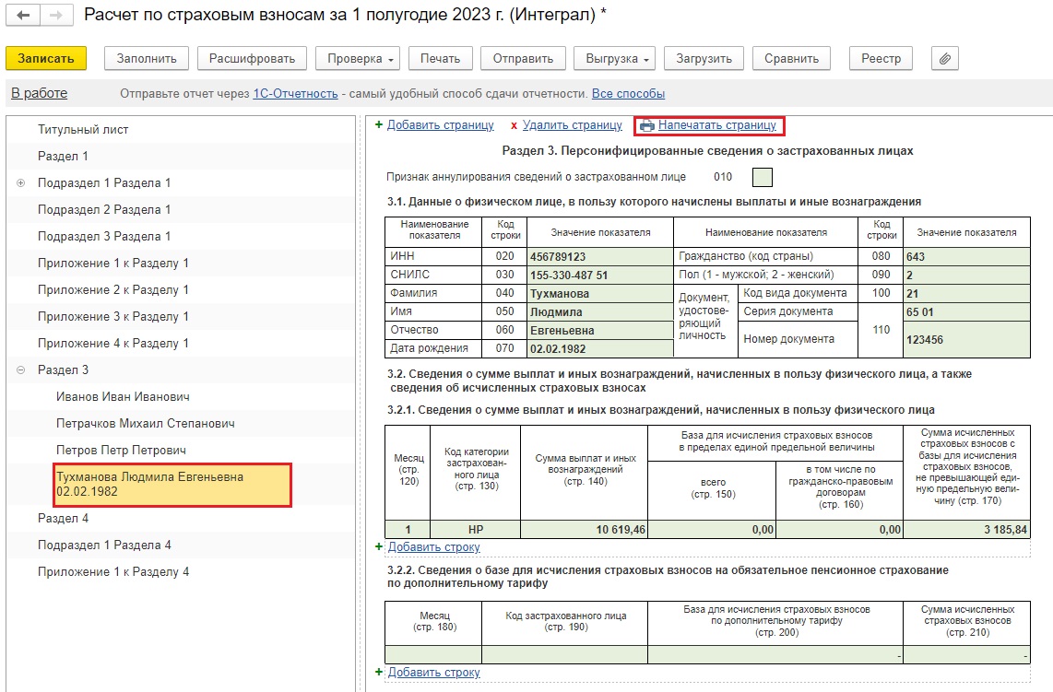1053x692 pixels.
Task: Click category code cell НР
Action: (476, 530)
